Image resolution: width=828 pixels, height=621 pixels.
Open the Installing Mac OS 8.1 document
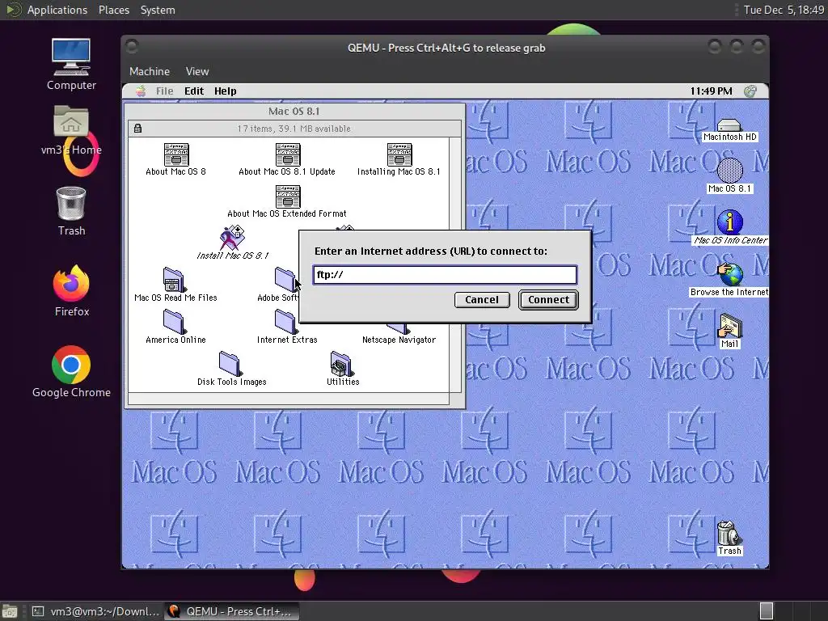pos(399,154)
